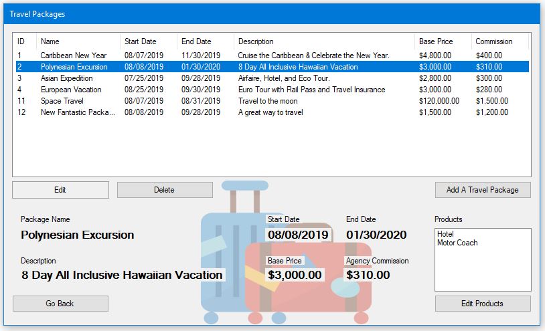Select Motor Coach in the Products list

click(457, 243)
